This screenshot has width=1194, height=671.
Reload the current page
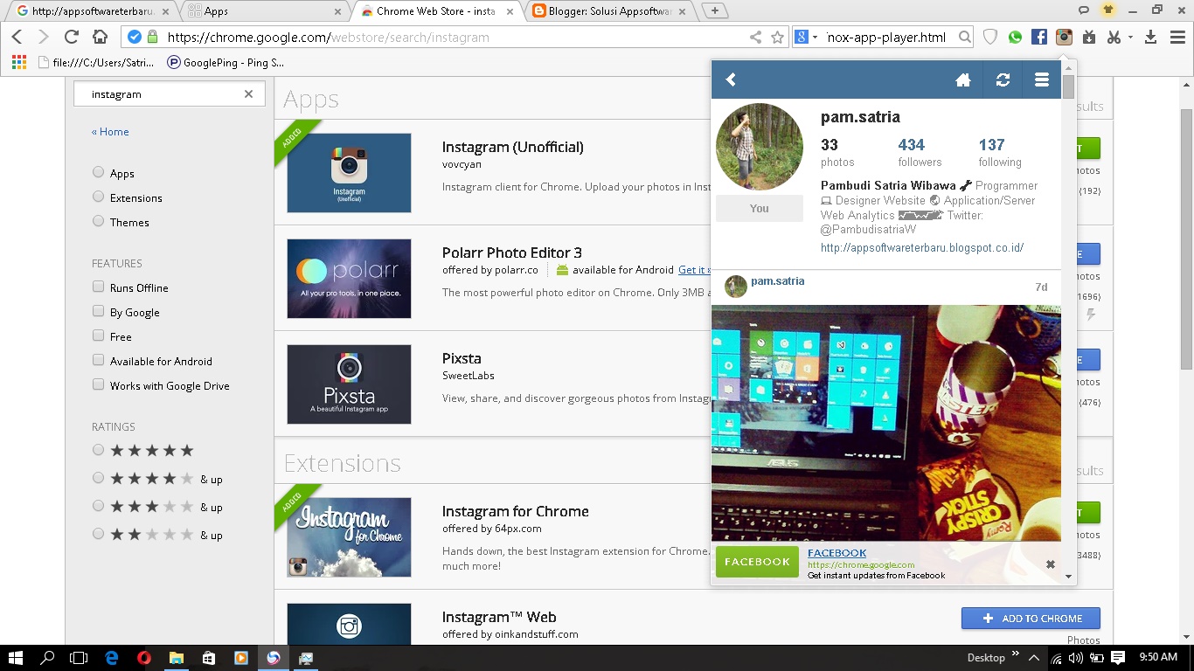tap(72, 37)
